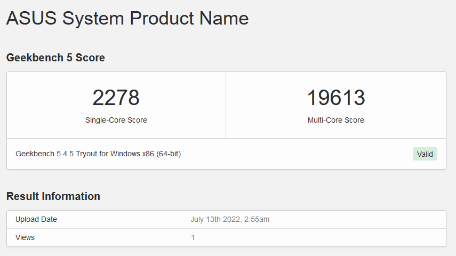Click the views count value '1'

[x=193, y=238]
